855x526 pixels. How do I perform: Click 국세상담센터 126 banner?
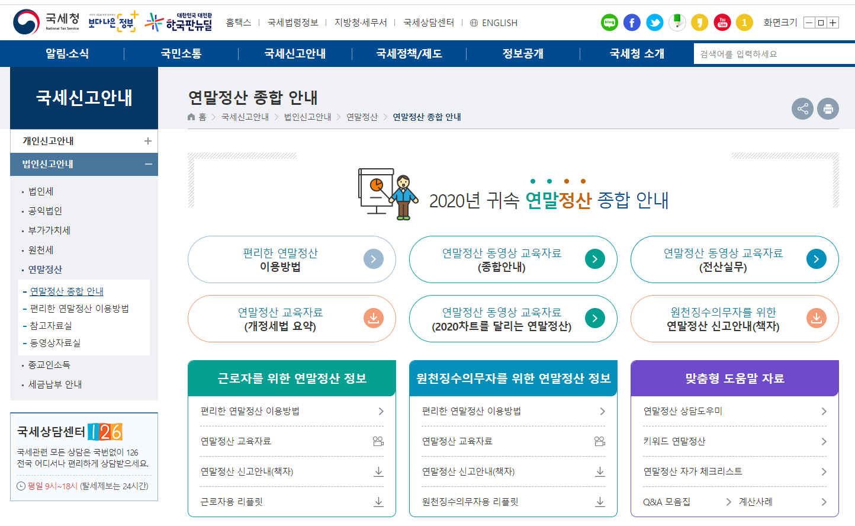[84, 457]
